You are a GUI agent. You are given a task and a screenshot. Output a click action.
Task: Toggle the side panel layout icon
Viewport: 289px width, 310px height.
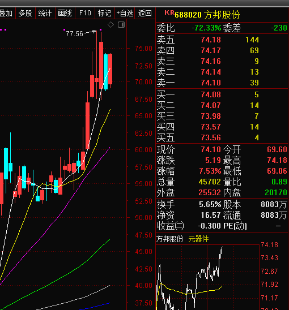point(121,25)
